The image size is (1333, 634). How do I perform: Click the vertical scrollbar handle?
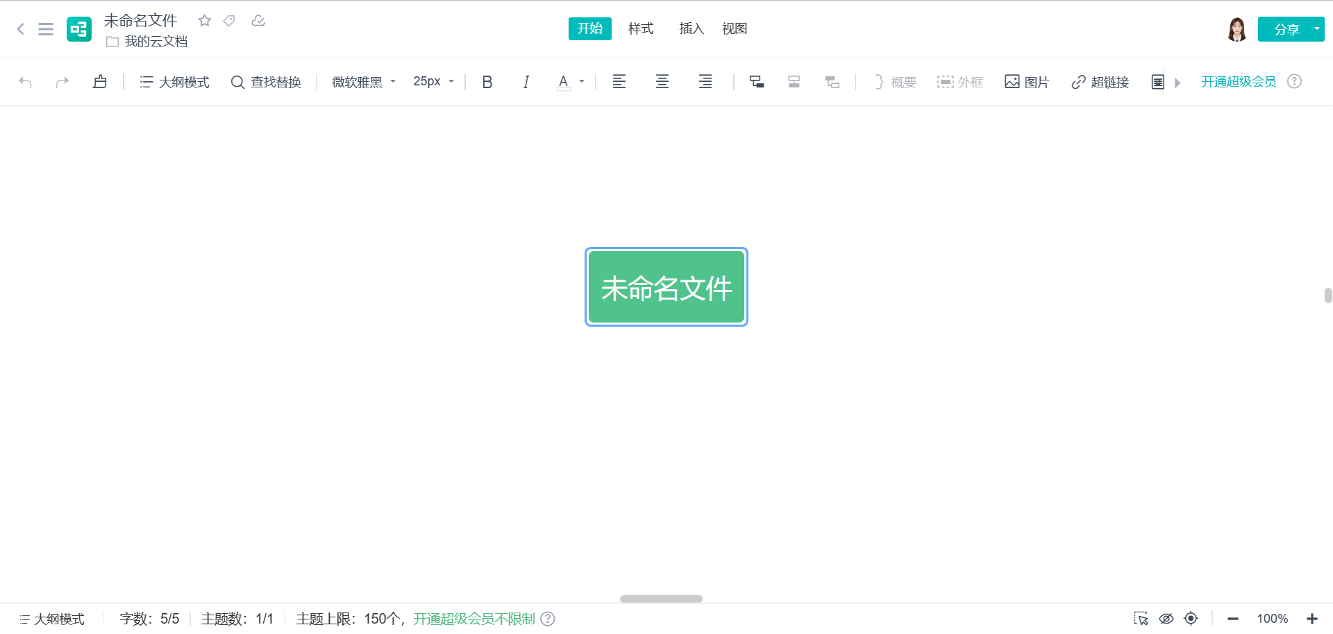click(1328, 295)
